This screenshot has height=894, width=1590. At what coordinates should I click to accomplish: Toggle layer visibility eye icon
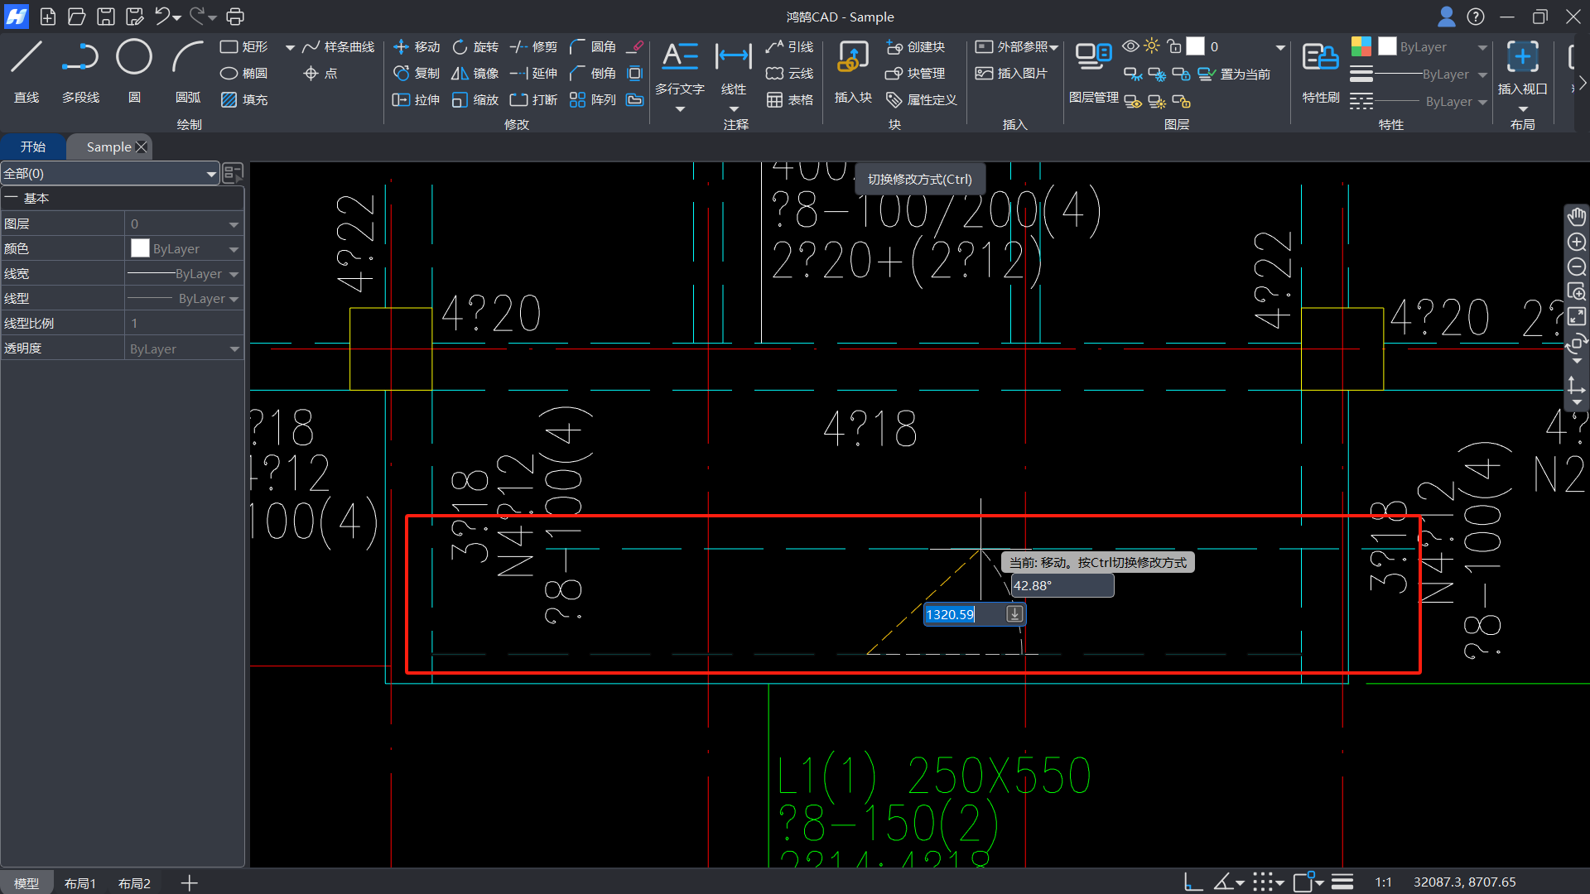pos(1130,46)
